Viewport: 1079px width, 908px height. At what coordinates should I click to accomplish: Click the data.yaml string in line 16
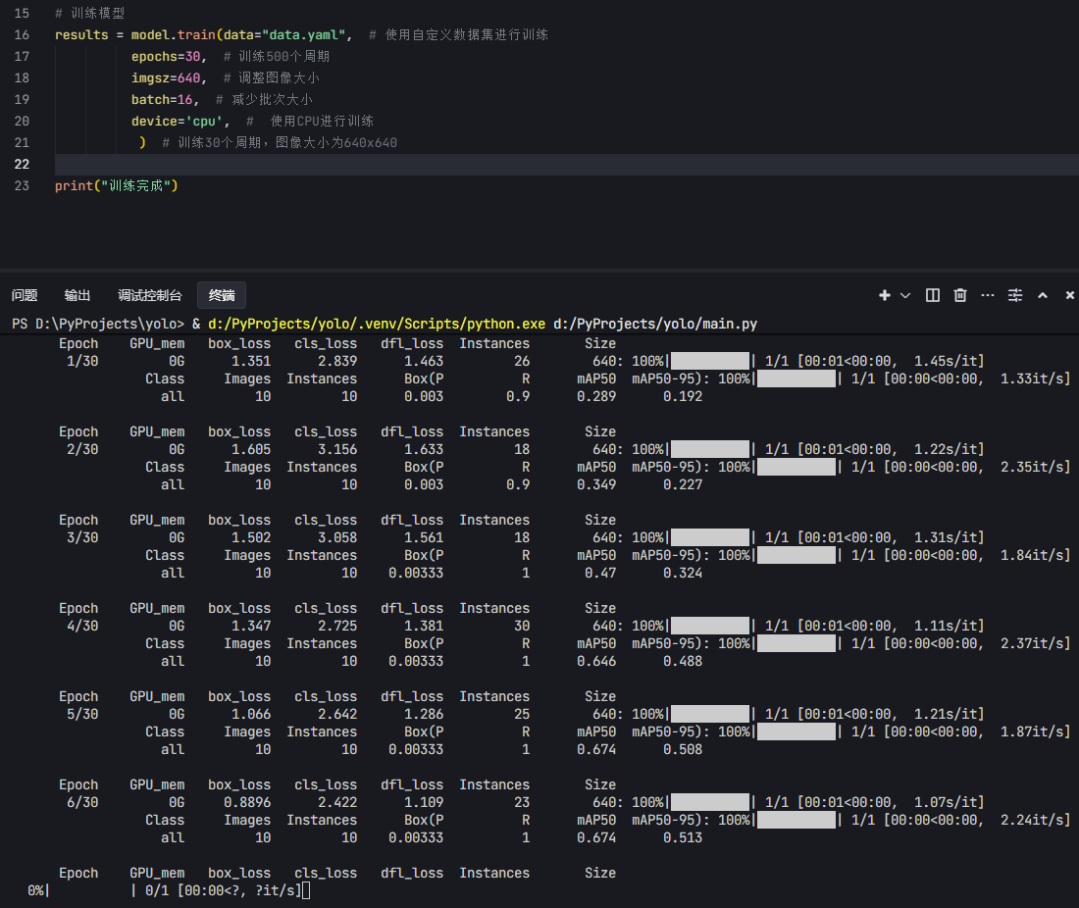[x=283, y=34]
